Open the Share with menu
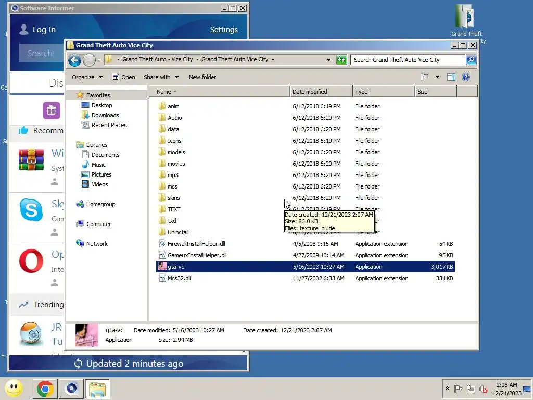533x400 pixels. (x=161, y=77)
